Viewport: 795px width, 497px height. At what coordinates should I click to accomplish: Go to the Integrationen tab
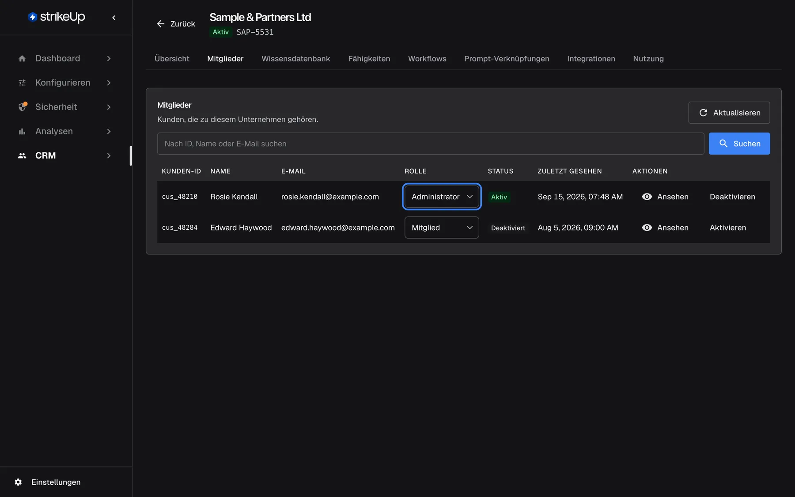click(591, 59)
